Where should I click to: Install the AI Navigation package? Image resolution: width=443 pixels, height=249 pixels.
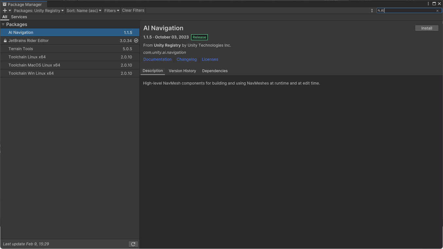[x=427, y=28]
